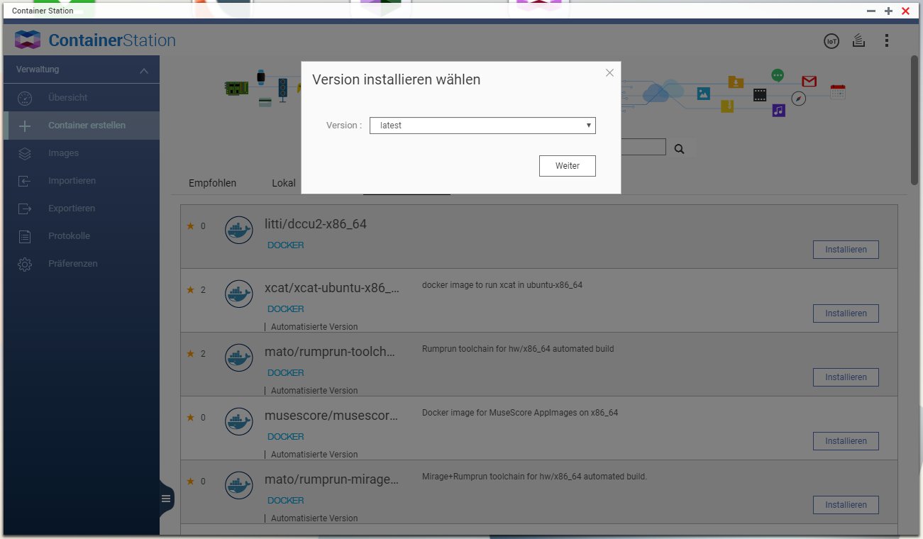This screenshot has width=923, height=539.
Task: Select Container erstellen in sidebar
Action: pyautogui.click(x=82, y=126)
